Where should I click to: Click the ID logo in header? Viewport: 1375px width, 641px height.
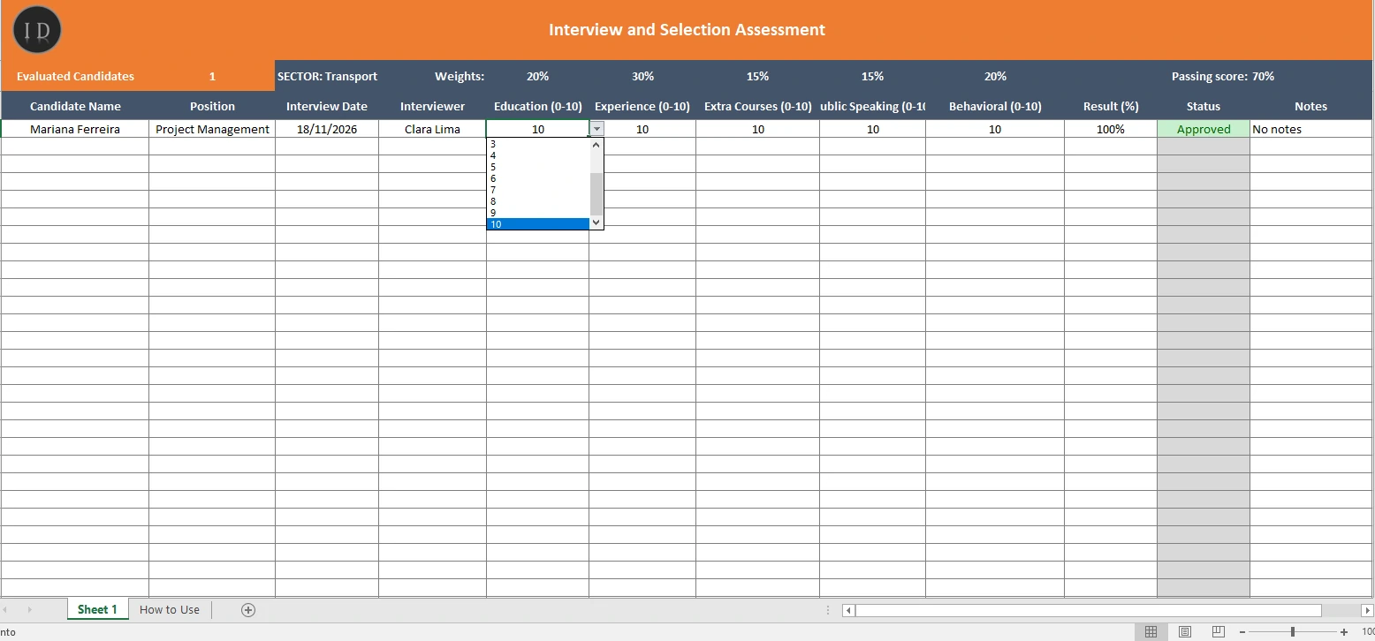point(37,30)
